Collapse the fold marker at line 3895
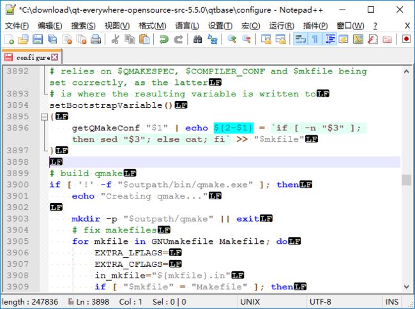 point(45,117)
